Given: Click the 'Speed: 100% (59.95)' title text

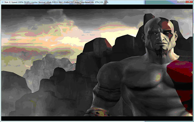Looking at the screenshot, I should click(x=21, y=2).
